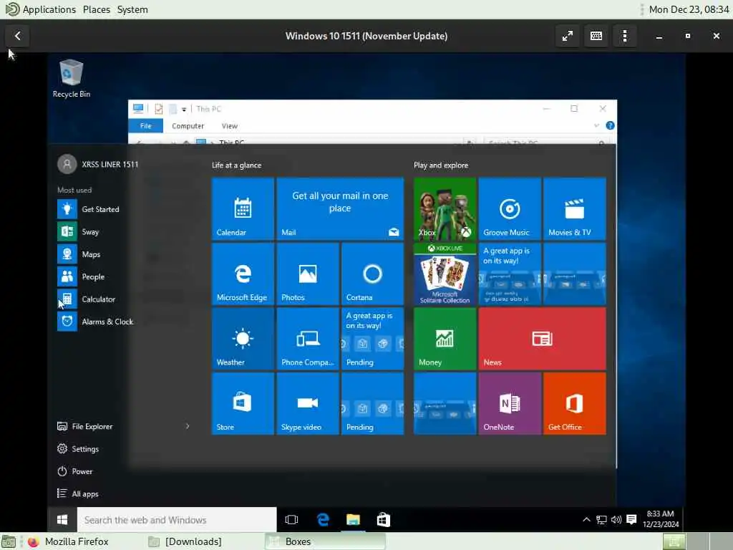Open the Weather tile
This screenshot has width=733, height=550.
click(243, 339)
